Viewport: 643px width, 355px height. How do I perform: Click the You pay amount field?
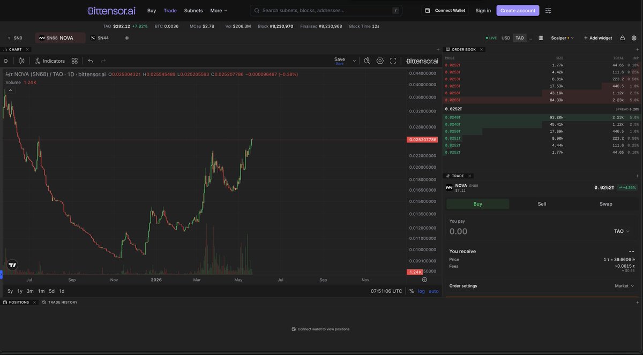(x=528, y=231)
